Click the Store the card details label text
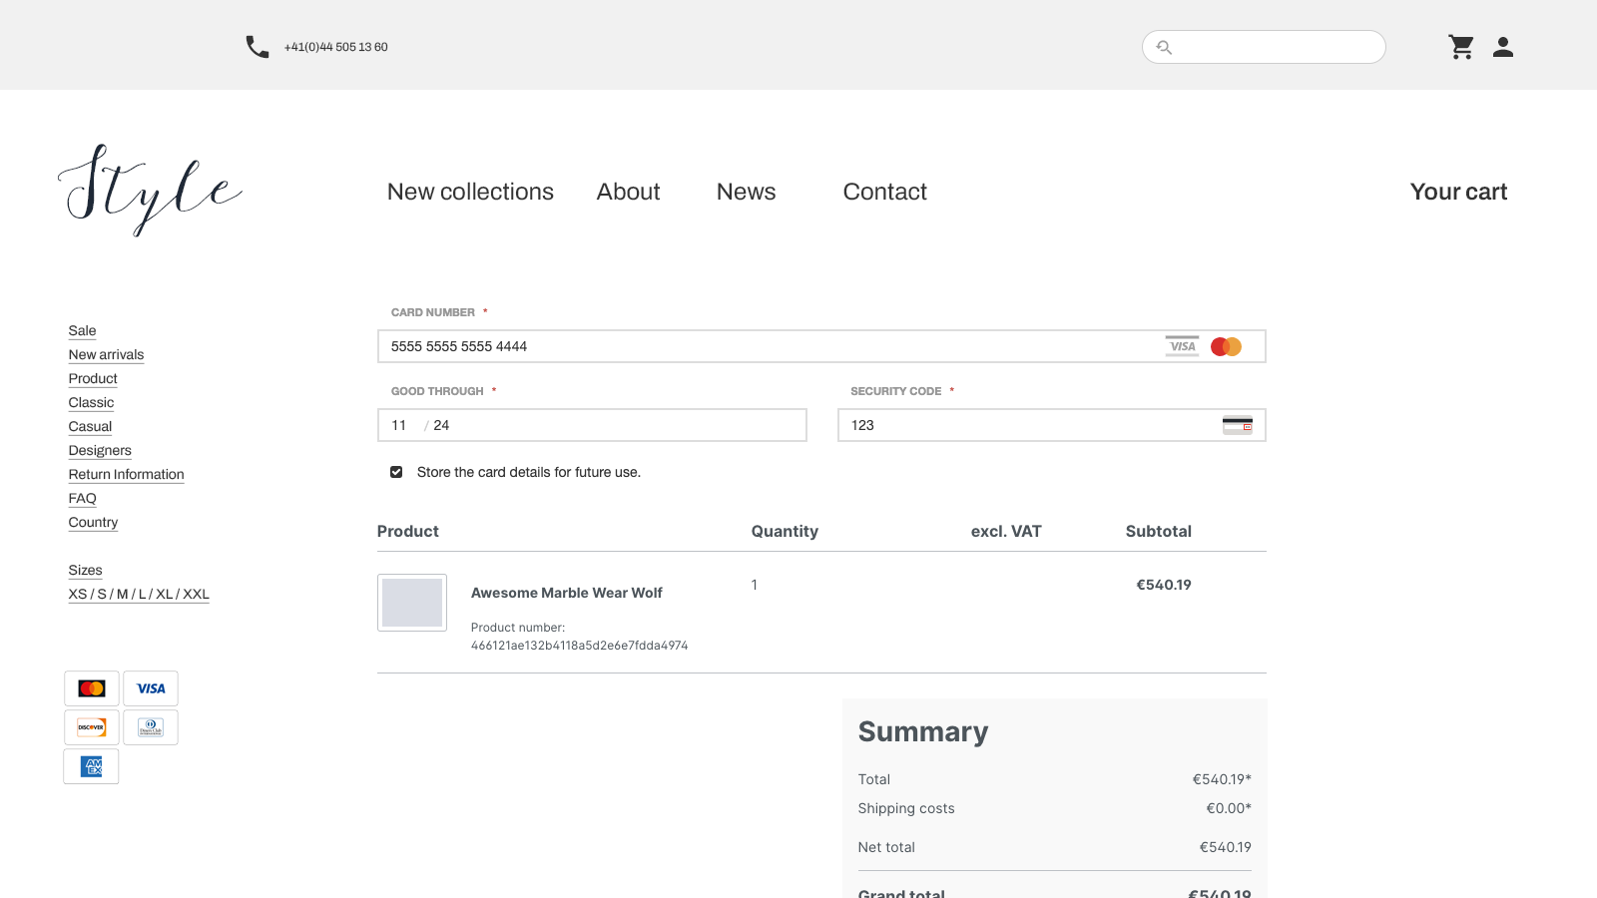Image resolution: width=1597 pixels, height=898 pixels. (529, 472)
